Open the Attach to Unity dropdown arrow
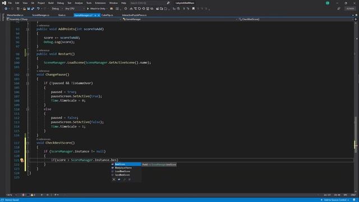 [x=107, y=9]
